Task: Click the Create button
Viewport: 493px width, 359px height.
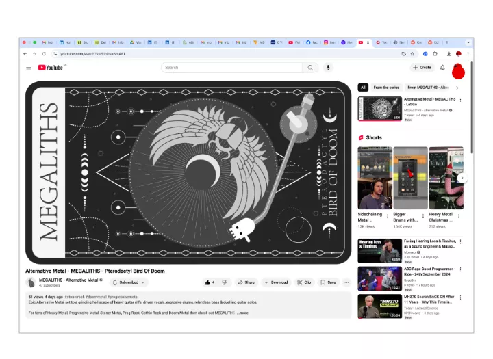Action: (x=422, y=68)
